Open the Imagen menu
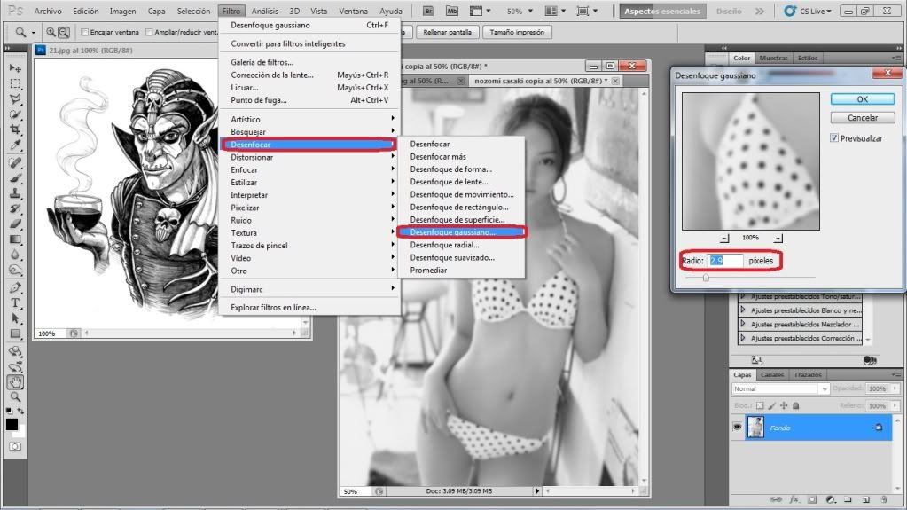This screenshot has width=907, height=510. tap(123, 11)
